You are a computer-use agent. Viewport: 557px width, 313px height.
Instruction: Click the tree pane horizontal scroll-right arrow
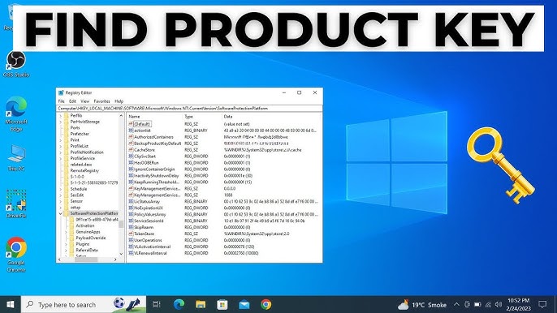coord(115,259)
